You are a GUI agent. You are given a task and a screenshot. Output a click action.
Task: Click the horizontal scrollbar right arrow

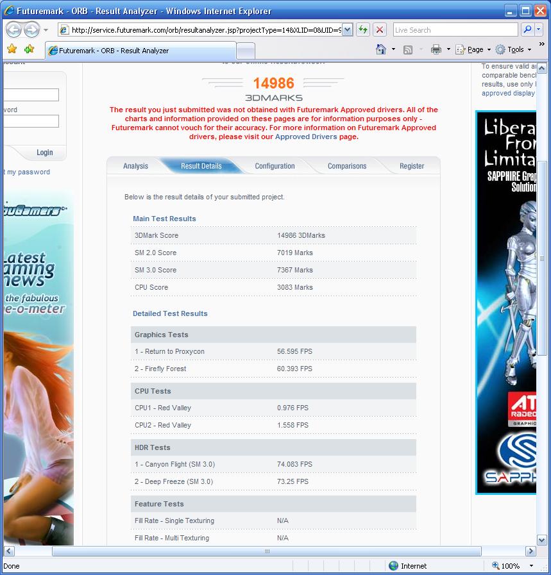[530, 551]
